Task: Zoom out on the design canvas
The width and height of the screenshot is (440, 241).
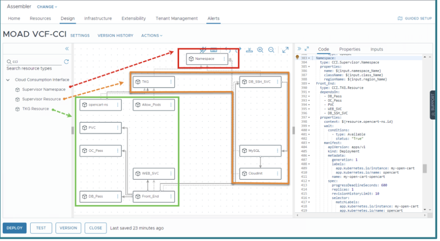Action: [271, 50]
